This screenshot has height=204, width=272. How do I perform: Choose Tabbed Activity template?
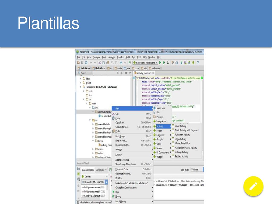[186, 156]
